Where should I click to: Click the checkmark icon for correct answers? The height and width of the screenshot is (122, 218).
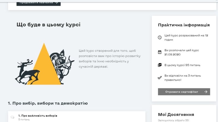[x=160, y=78]
